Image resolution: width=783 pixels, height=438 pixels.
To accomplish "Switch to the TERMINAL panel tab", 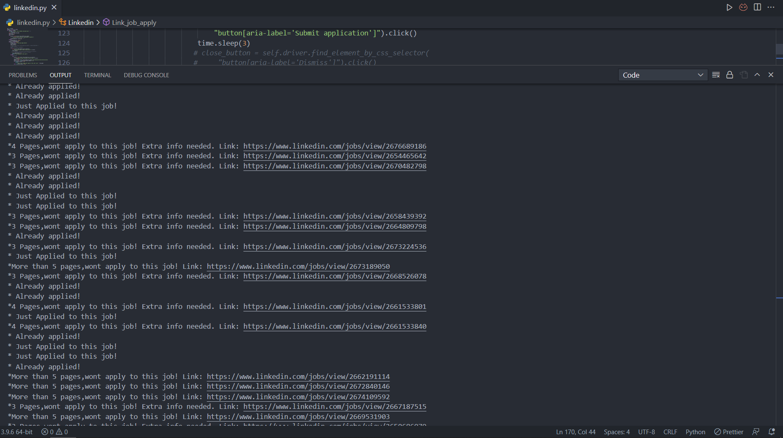I will coord(98,75).
